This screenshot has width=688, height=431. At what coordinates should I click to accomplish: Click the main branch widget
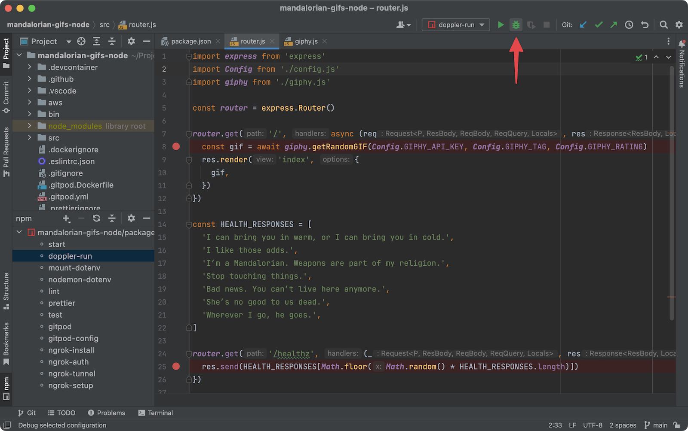(x=656, y=425)
